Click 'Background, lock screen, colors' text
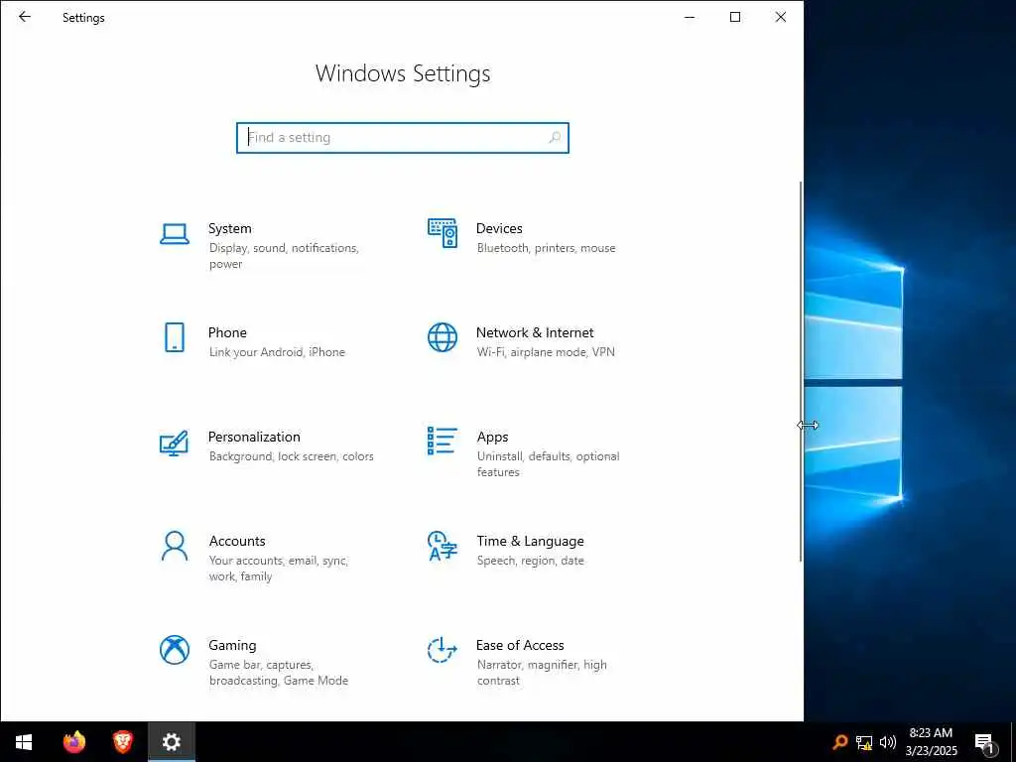 tap(291, 456)
